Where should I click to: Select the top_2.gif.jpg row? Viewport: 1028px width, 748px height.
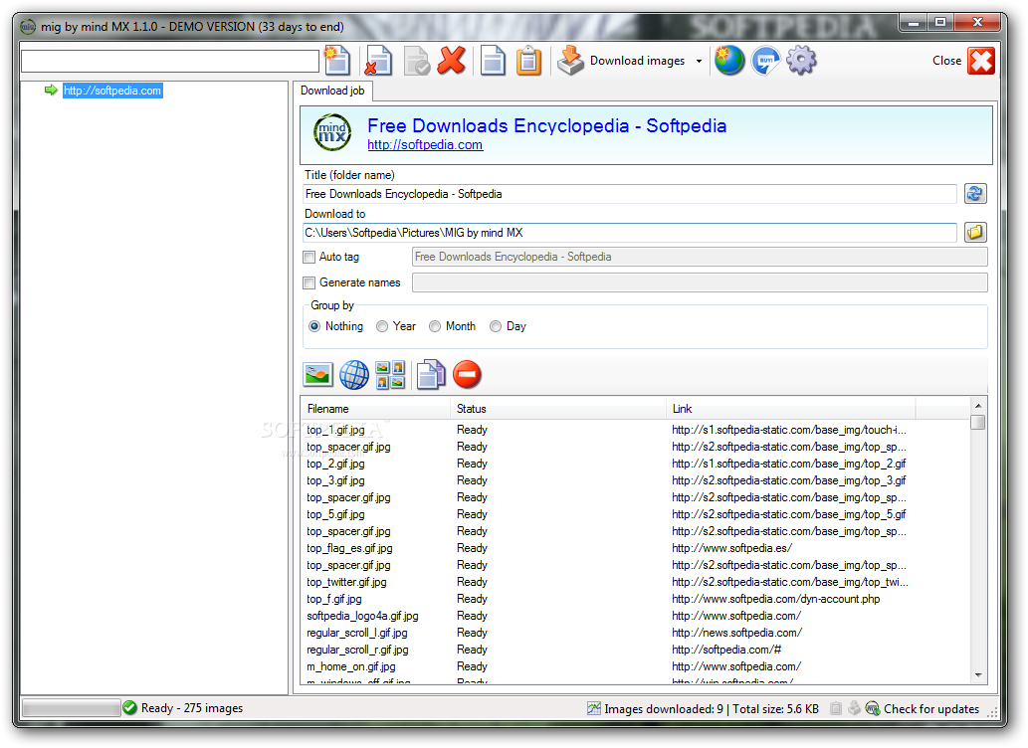pyautogui.click(x=635, y=465)
